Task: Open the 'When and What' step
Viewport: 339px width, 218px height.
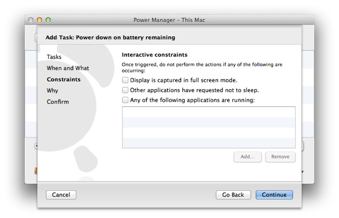Action: (x=68, y=68)
